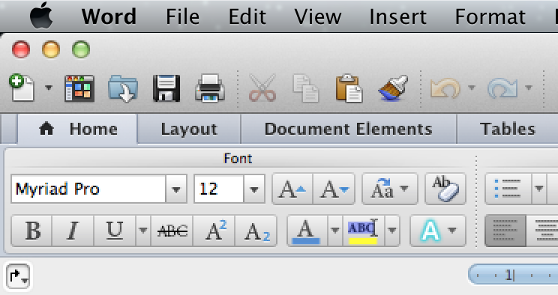Screen dimensions: 558x295
Task: Click the Copy icon
Action: pos(306,88)
